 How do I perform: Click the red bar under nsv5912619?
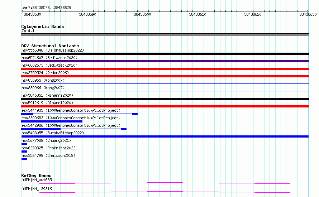(165, 106)
